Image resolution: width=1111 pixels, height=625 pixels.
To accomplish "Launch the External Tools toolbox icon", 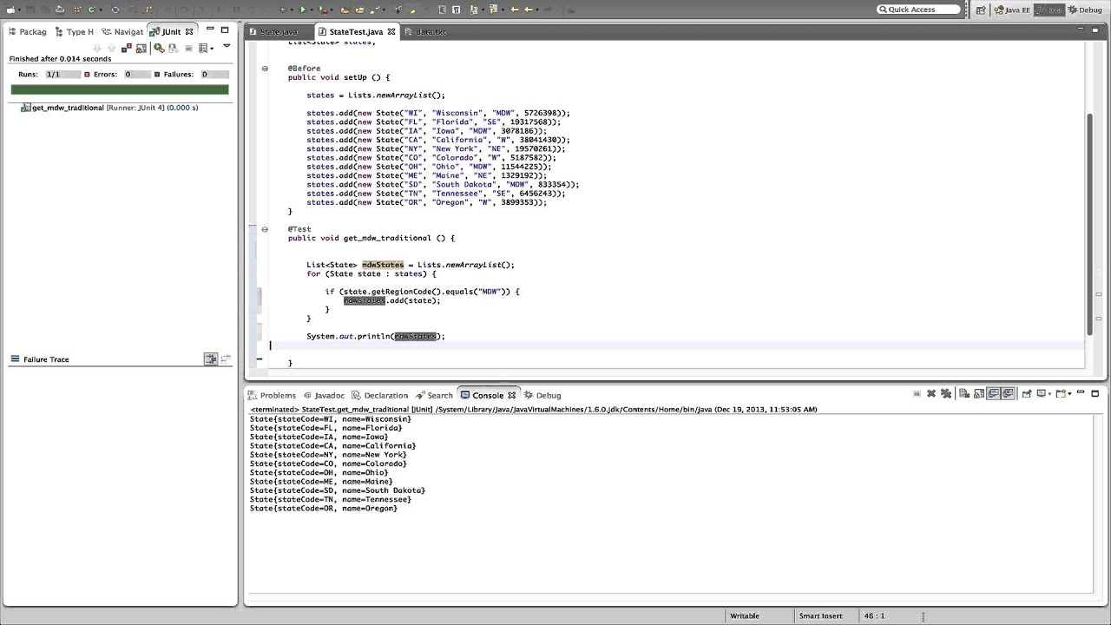I will point(322,10).
